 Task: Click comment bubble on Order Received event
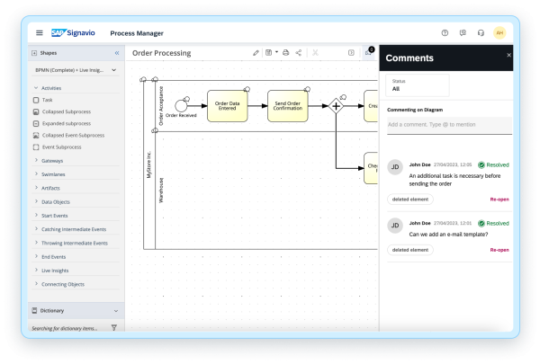click(186, 99)
